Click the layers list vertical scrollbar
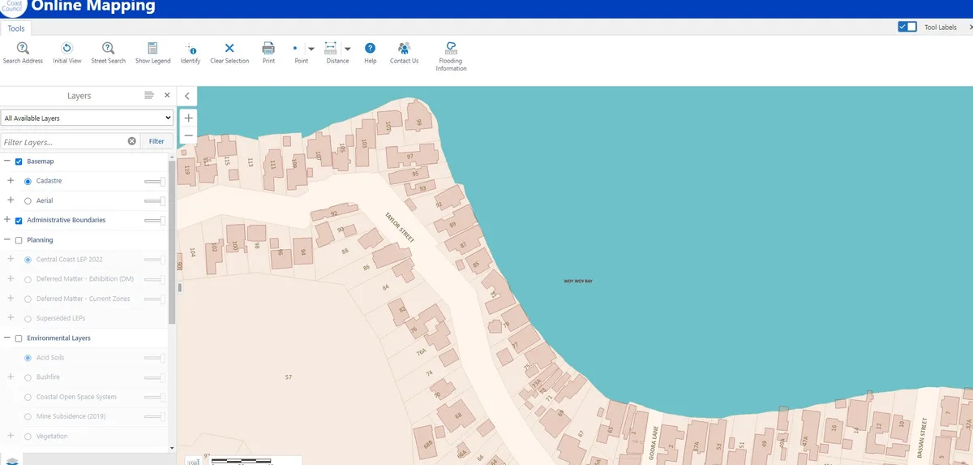The height and width of the screenshot is (465, 973). 172,243
